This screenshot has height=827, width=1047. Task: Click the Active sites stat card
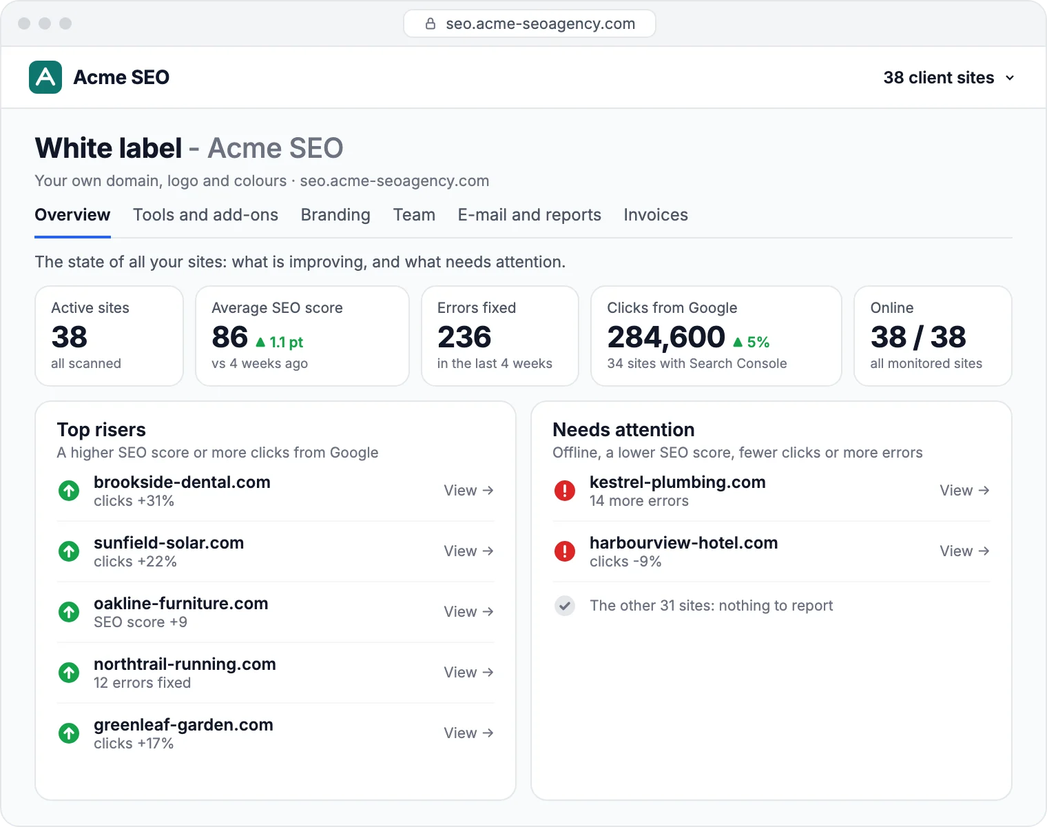(110, 336)
